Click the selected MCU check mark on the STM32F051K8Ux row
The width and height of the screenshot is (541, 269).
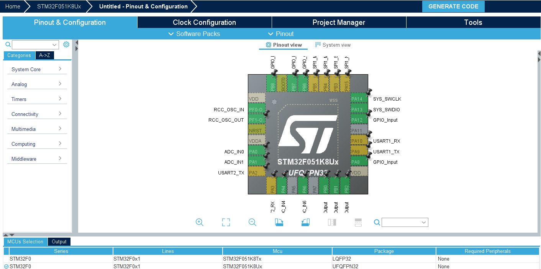(x=6, y=266)
